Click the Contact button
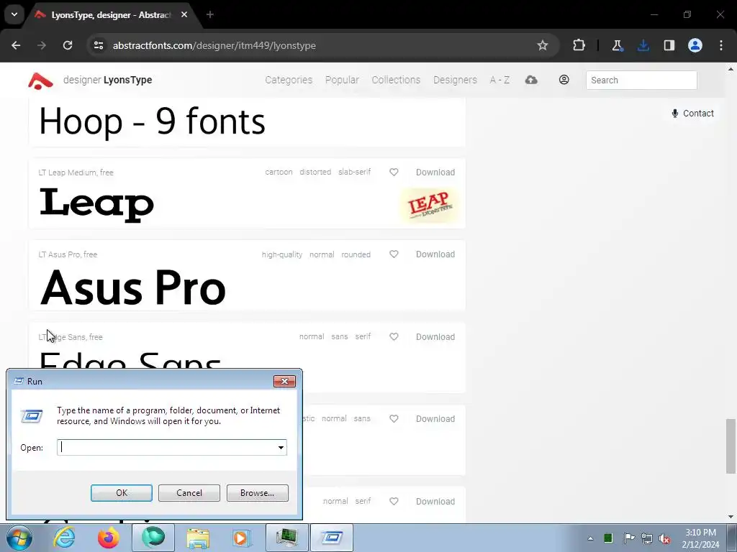This screenshot has height=552, width=737. 693,113
